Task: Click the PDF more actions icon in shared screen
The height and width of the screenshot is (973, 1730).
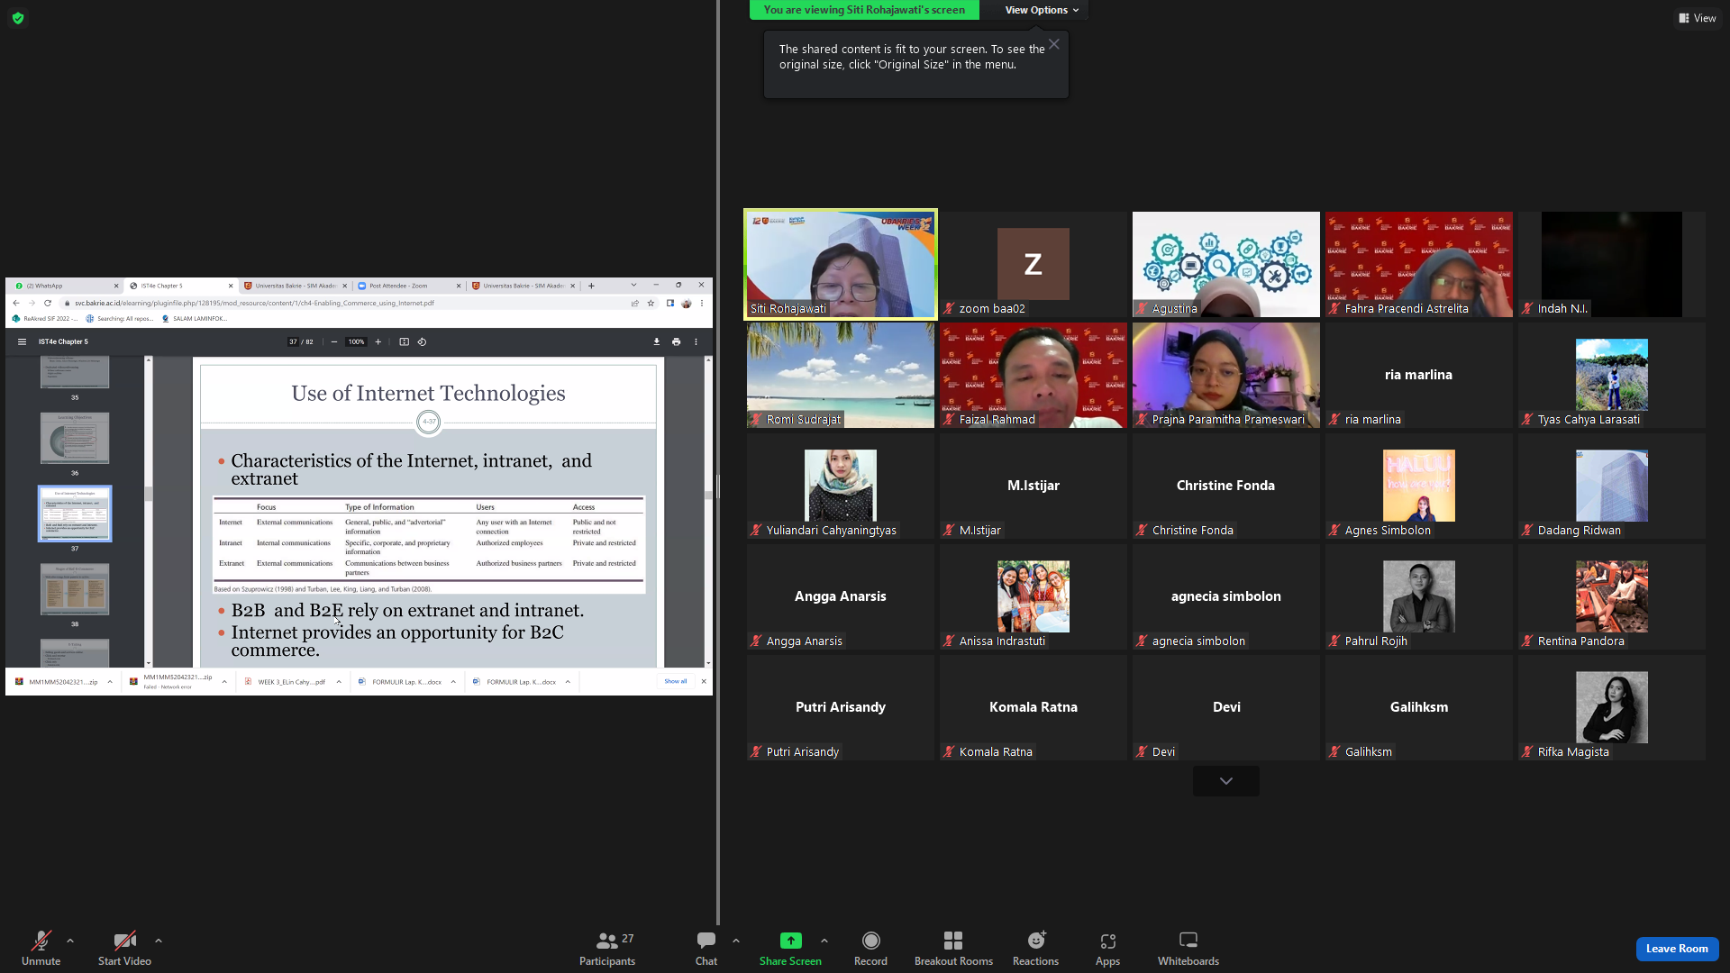Action: click(696, 342)
